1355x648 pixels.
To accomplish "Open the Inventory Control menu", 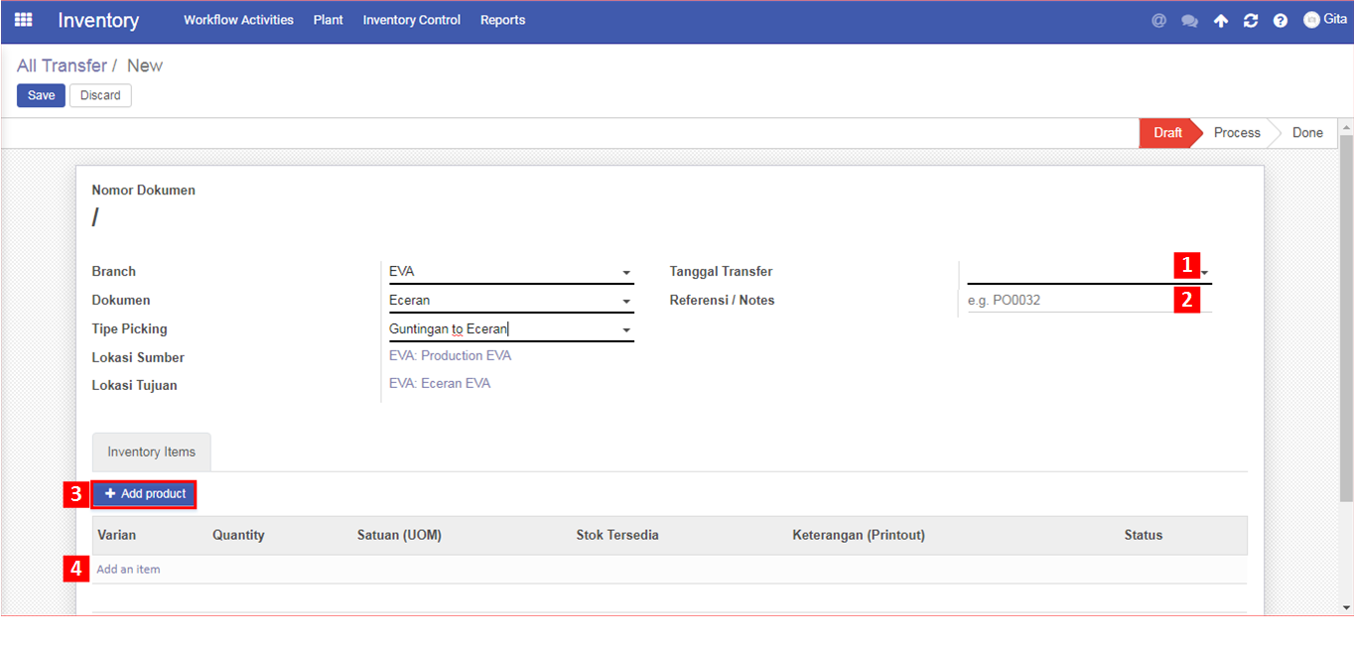I will pyautogui.click(x=412, y=20).
